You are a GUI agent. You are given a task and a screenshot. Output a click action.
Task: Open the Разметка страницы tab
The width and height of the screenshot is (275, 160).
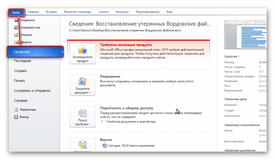pyautogui.click(x=77, y=12)
